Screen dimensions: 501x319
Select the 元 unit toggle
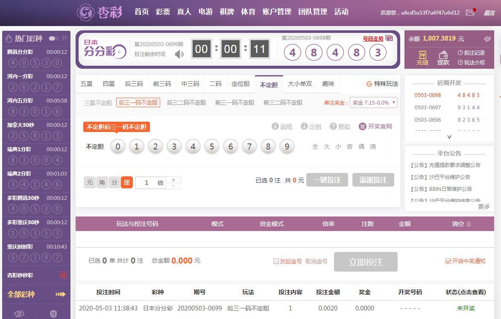(90, 182)
